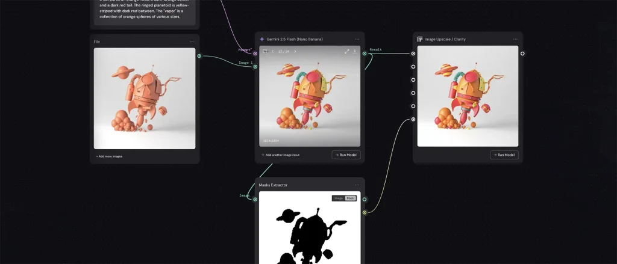Open the Masks Extractor three-dot menu

(x=357, y=185)
